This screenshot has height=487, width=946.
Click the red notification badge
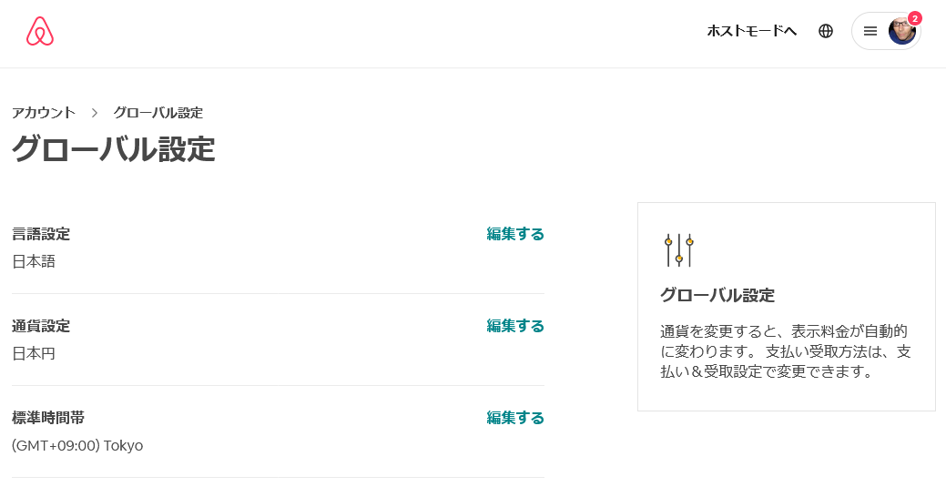click(915, 18)
